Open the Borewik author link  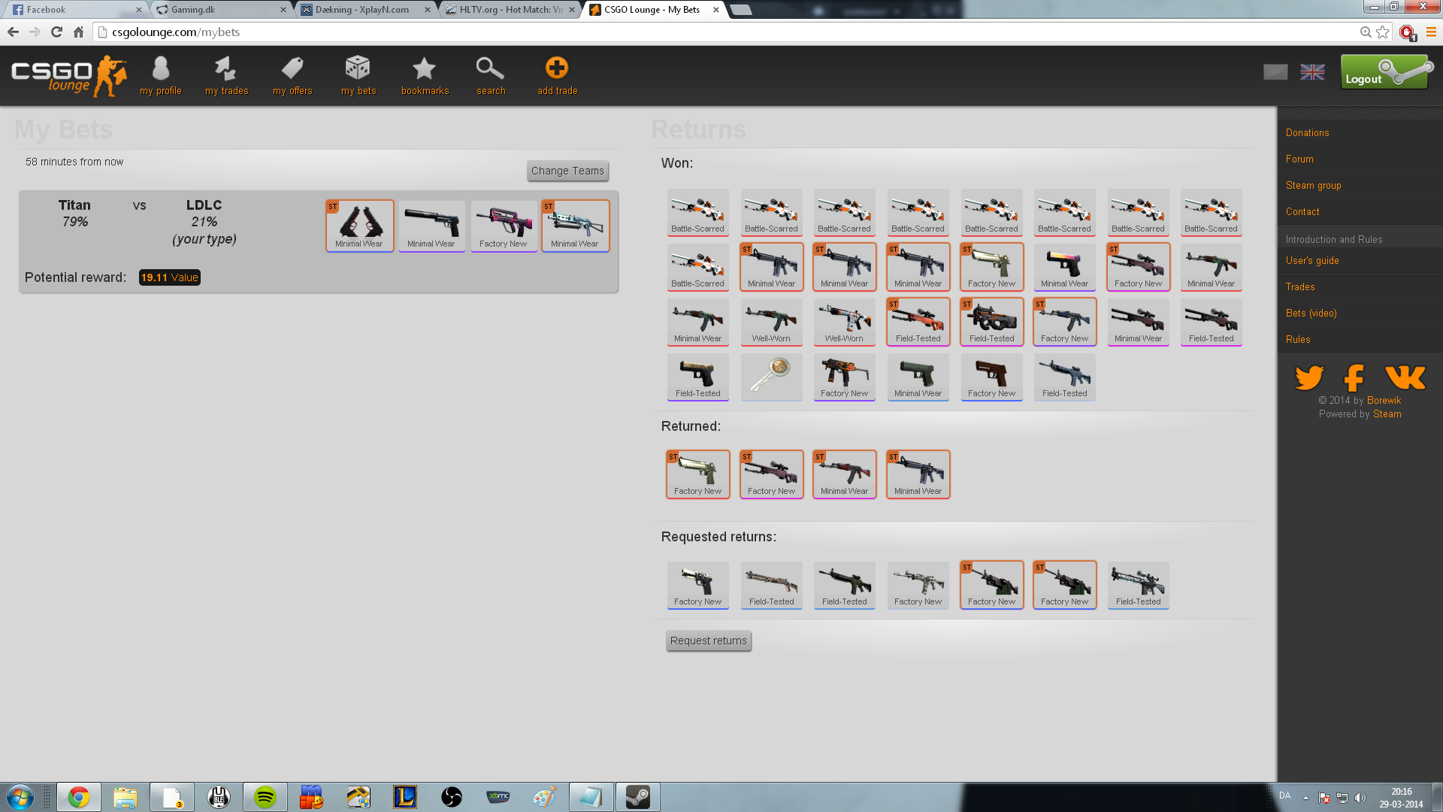coord(1384,400)
